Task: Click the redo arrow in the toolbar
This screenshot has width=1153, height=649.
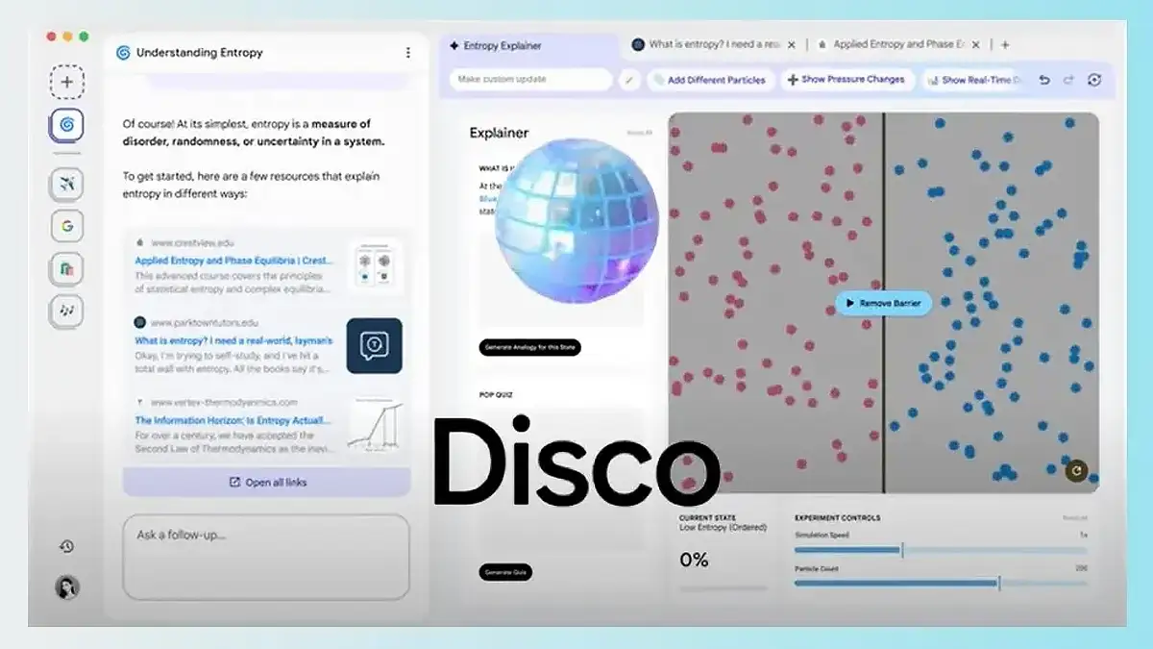Action: point(1068,81)
